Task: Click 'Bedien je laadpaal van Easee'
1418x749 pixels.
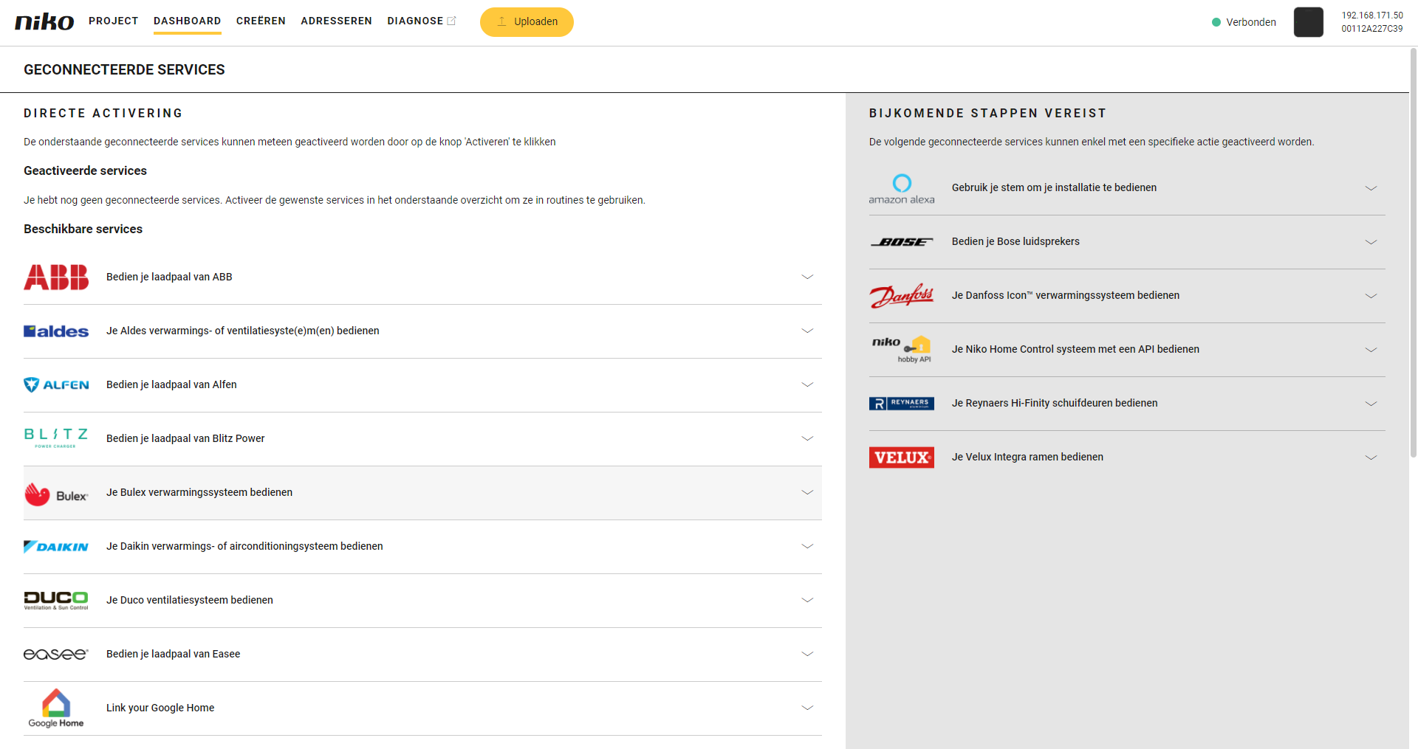Action: pos(174,654)
